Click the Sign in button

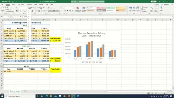pos(154,1)
